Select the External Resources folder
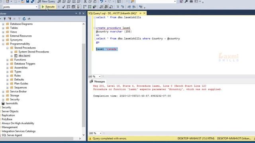 pos(21,36)
